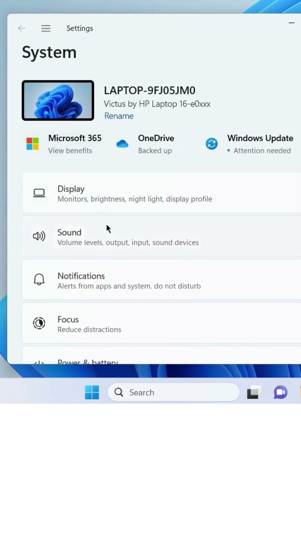The height and width of the screenshot is (536, 301).
Task: Click the Windows Update sync icon
Action: [x=212, y=144]
